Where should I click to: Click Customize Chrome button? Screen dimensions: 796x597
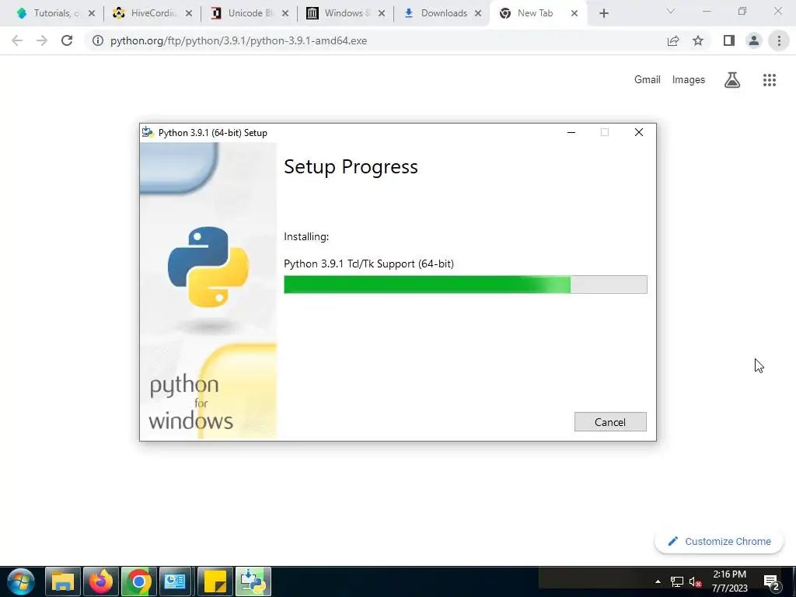[x=719, y=541]
